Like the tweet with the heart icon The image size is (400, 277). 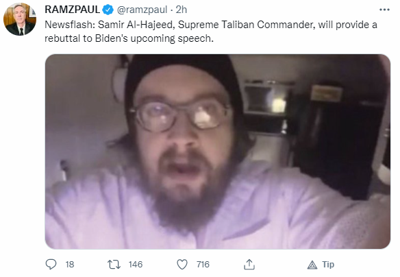(182, 265)
